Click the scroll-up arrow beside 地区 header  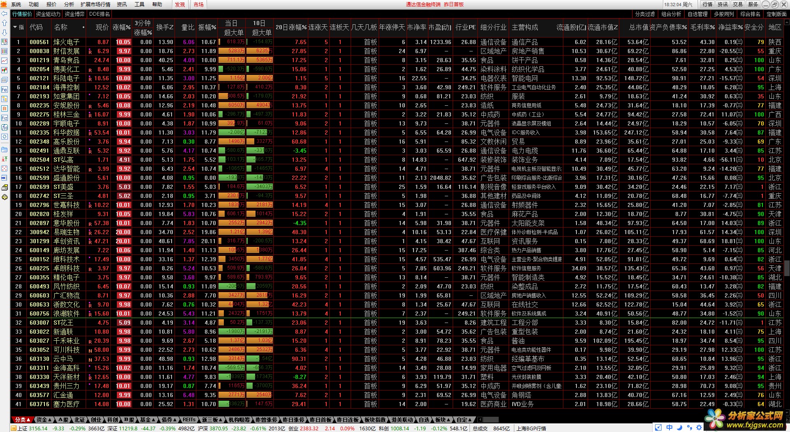point(787,22)
